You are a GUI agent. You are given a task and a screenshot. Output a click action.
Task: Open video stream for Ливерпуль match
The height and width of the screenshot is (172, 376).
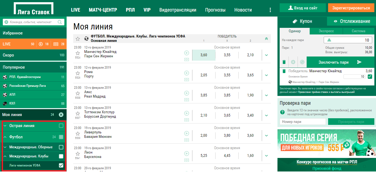(x=187, y=133)
